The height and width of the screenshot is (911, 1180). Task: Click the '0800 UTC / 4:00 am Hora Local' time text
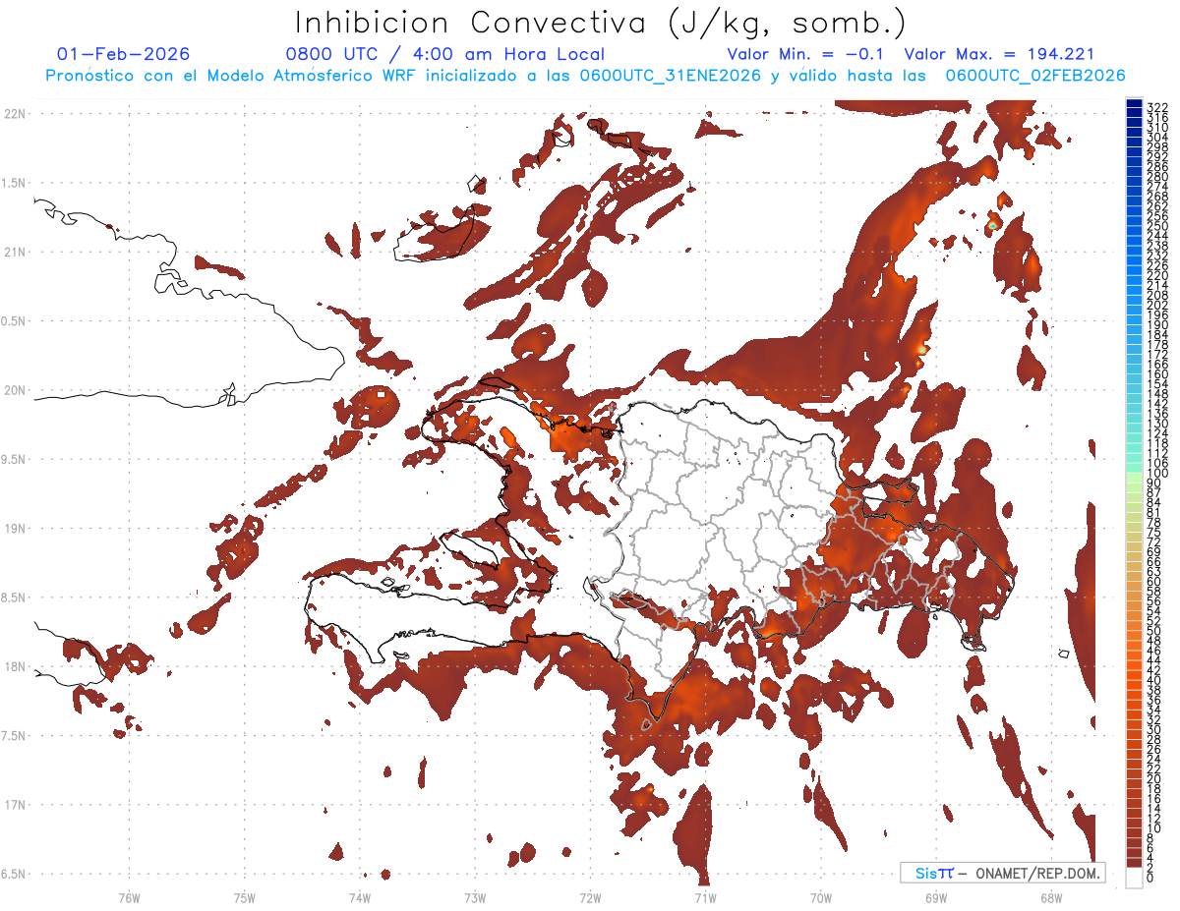pos(444,54)
